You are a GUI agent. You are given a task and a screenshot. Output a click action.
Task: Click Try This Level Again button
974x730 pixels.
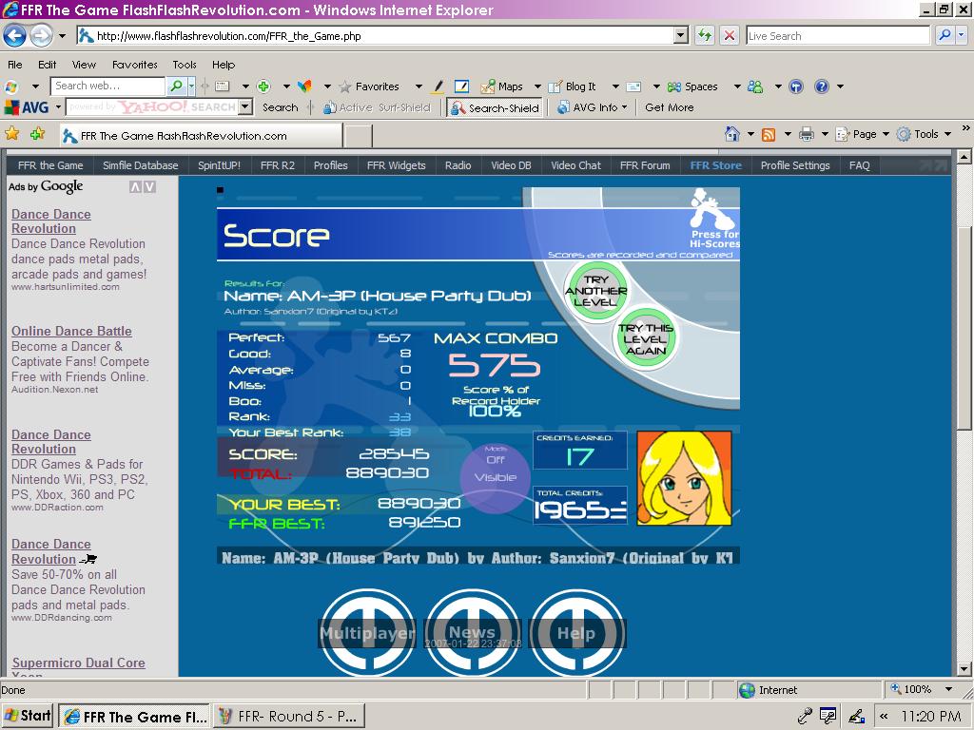[646, 339]
